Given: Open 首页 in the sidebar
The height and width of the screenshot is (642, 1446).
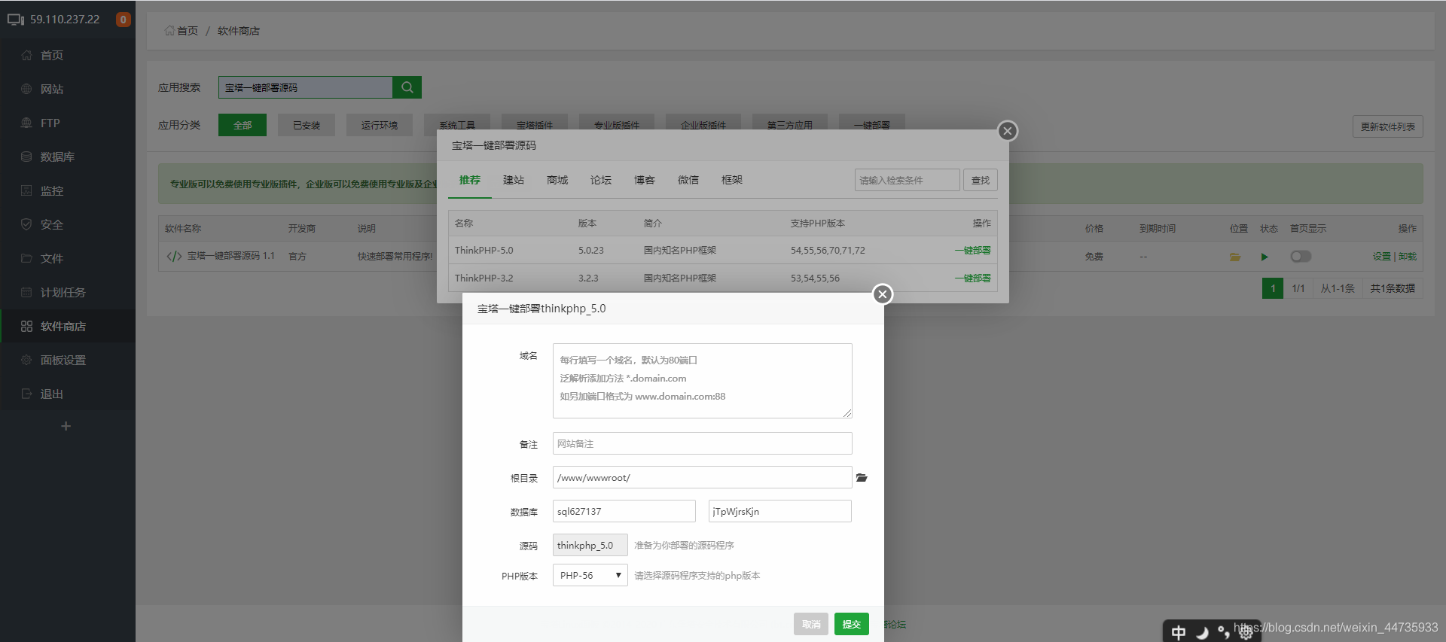Looking at the screenshot, I should pos(52,55).
